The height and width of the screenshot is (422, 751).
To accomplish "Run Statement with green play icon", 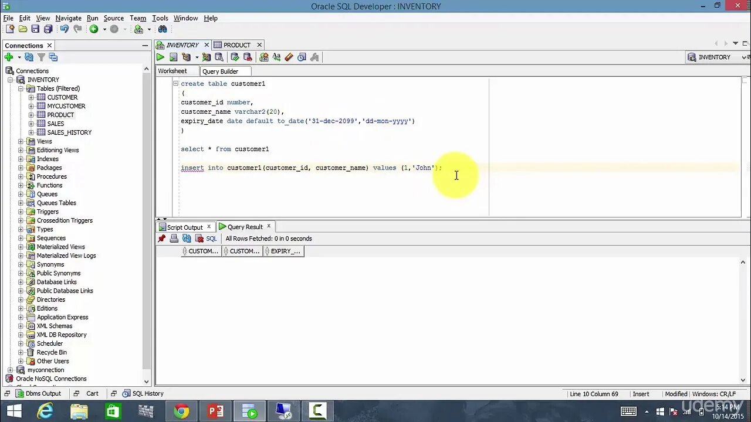I will click(160, 57).
